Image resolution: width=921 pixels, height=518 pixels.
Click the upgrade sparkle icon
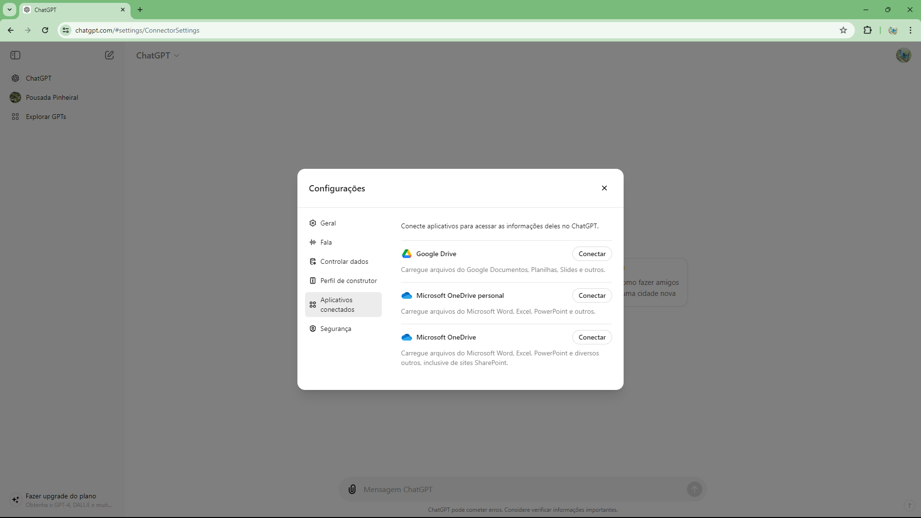[x=16, y=500]
